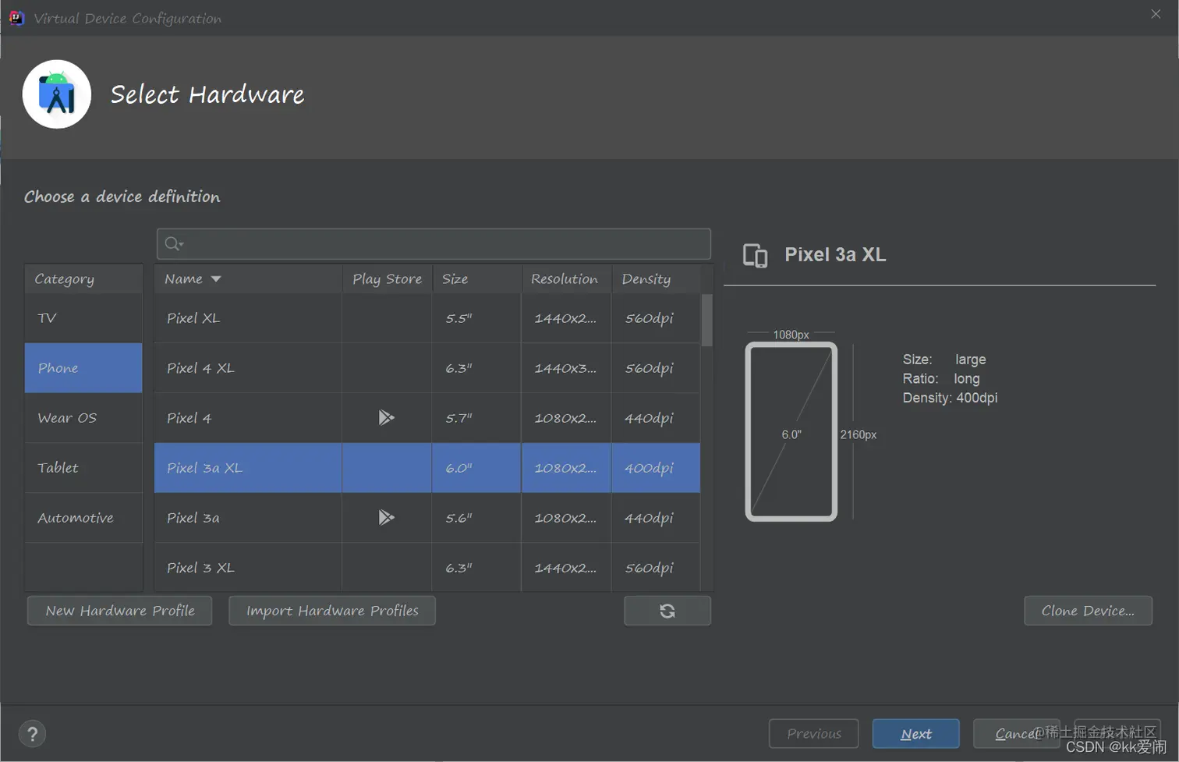1179x762 pixels.
Task: Click the 560dpi cell for Pixel XL
Action: click(x=656, y=318)
